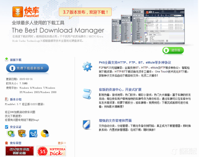Click the update date 2015-03-31
The width and height of the screenshot is (199, 157).
pos(26,79)
